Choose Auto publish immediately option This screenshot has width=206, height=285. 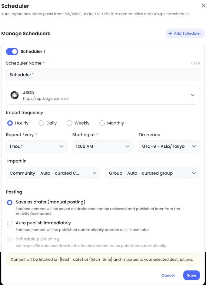10,223
